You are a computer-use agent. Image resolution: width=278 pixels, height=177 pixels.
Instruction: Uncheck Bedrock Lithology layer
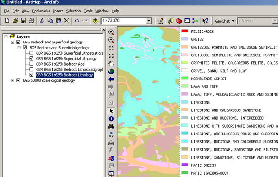click(32, 75)
